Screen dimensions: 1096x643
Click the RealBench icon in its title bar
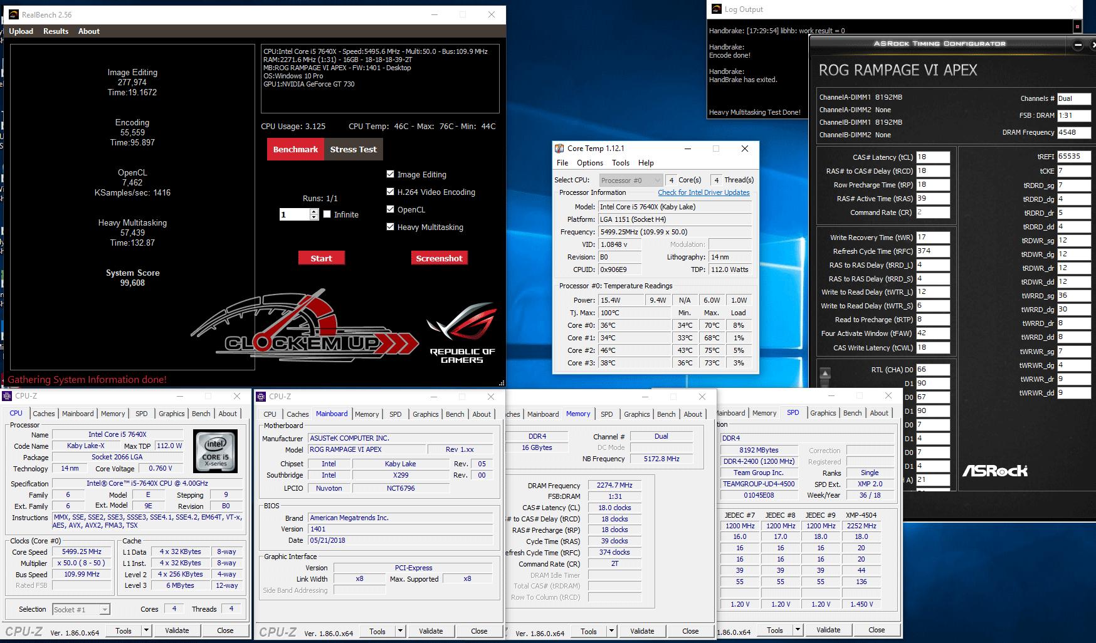pyautogui.click(x=13, y=14)
